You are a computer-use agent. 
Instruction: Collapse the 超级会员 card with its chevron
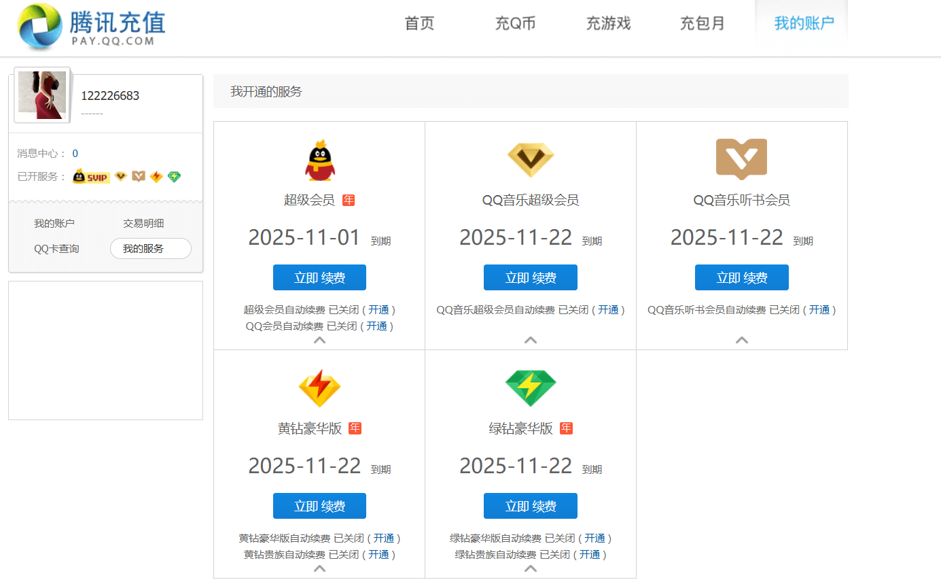coord(319,341)
